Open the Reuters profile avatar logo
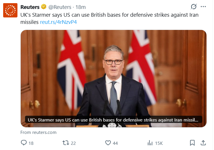Screen dimensions: 214x150 pyautogui.click(x=10, y=10)
